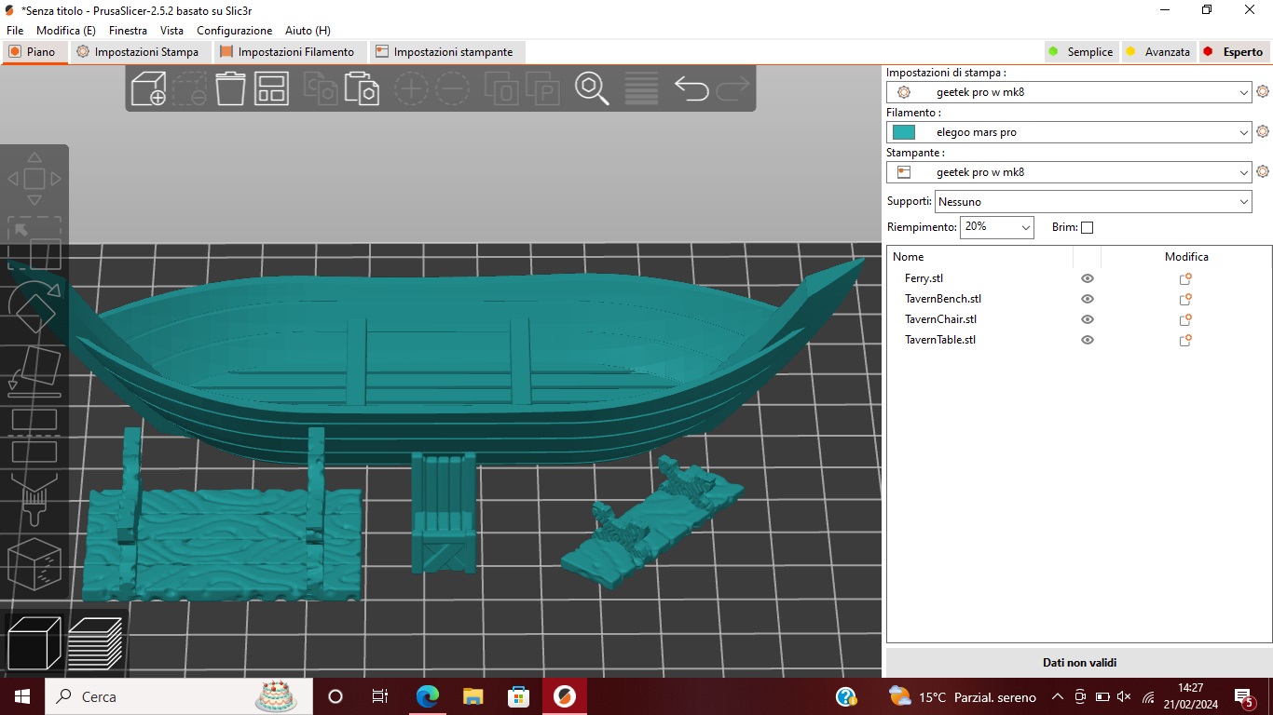The height and width of the screenshot is (715, 1273).
Task: Open print settings gear next to first dropdown
Action: coord(1263,92)
